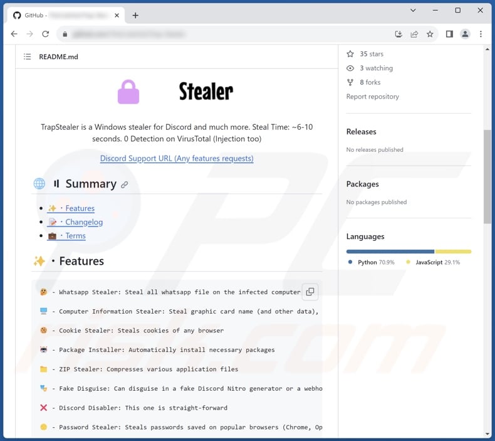Click the copy code block icon
This screenshot has height=441, width=495.
pos(310,292)
